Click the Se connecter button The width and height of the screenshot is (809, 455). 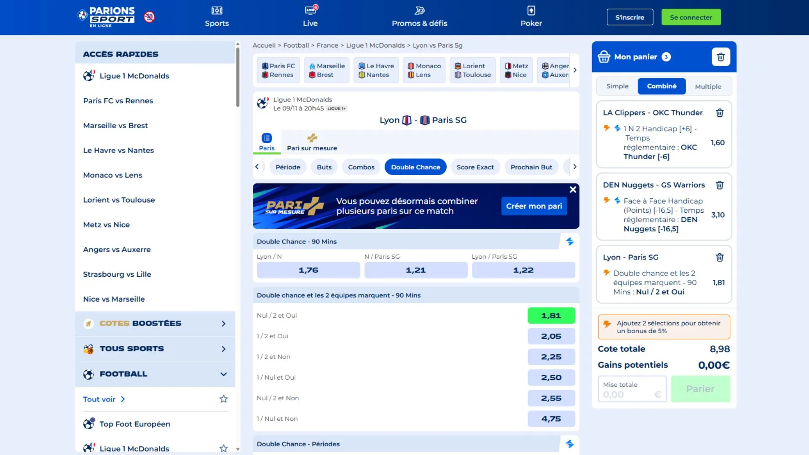pyautogui.click(x=691, y=17)
